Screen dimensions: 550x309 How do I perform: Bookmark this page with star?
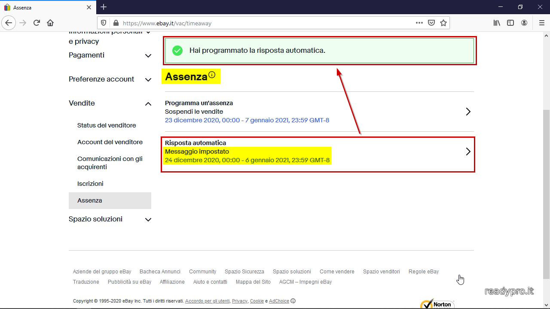click(443, 23)
